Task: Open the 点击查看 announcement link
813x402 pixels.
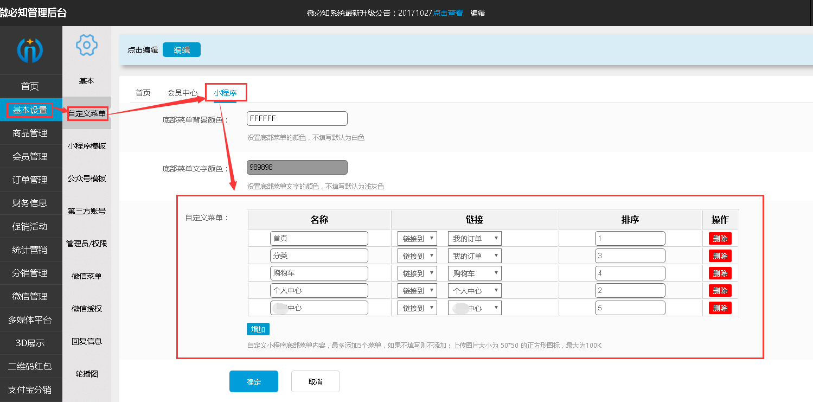Action: tap(448, 13)
